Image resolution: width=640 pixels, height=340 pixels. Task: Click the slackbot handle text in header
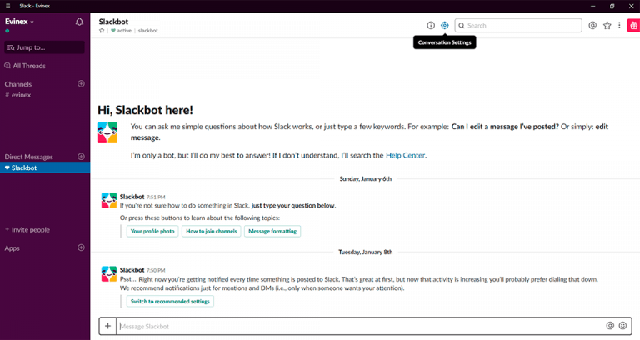[147, 31]
